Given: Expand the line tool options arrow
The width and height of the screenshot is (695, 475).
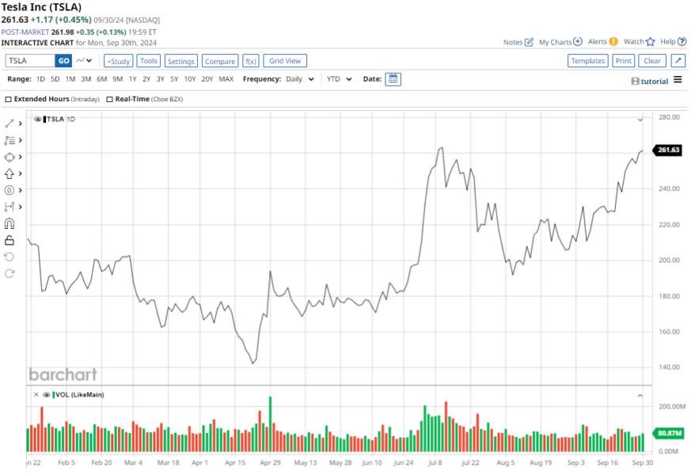Looking at the screenshot, I should tap(20, 123).
